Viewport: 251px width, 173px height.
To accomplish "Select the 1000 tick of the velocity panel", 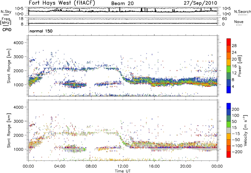I will coord(18,149).
